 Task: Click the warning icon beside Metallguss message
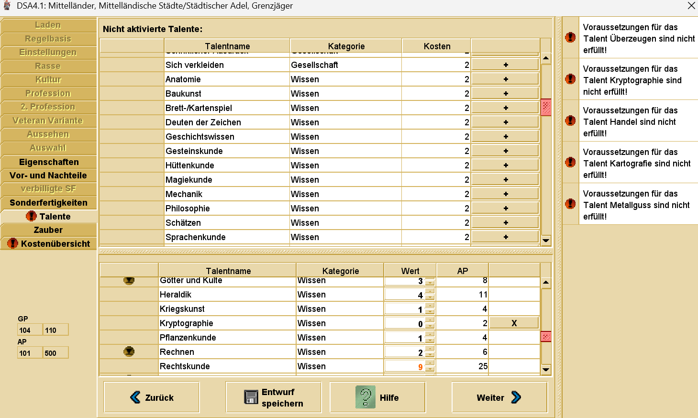(x=570, y=204)
